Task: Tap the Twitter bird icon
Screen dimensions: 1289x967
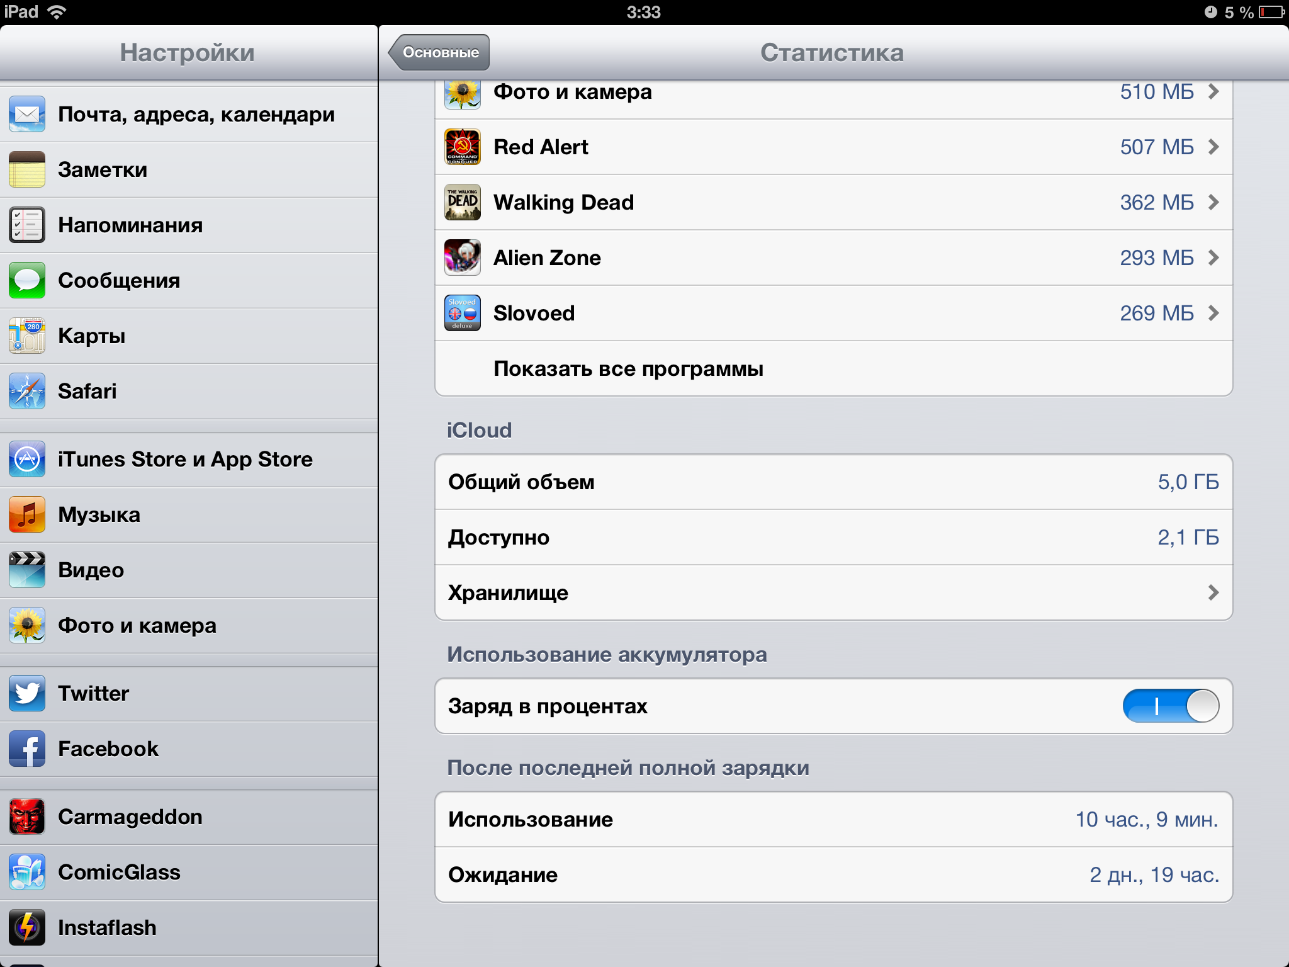Action: point(27,693)
